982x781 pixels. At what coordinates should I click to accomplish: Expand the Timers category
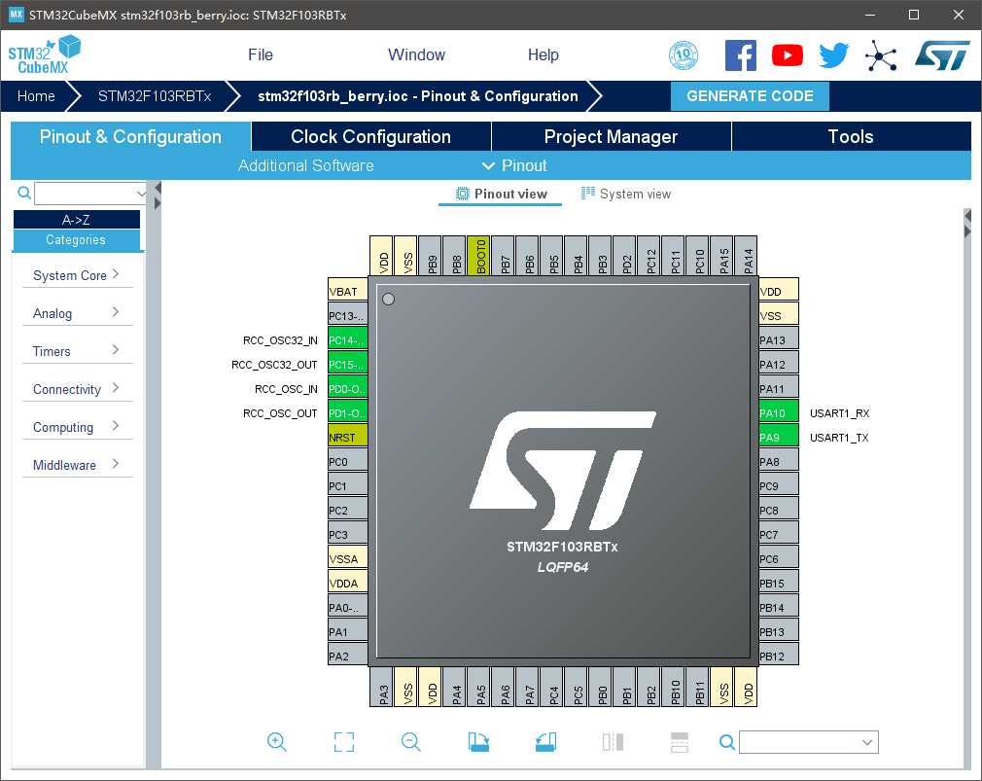pyautogui.click(x=77, y=351)
